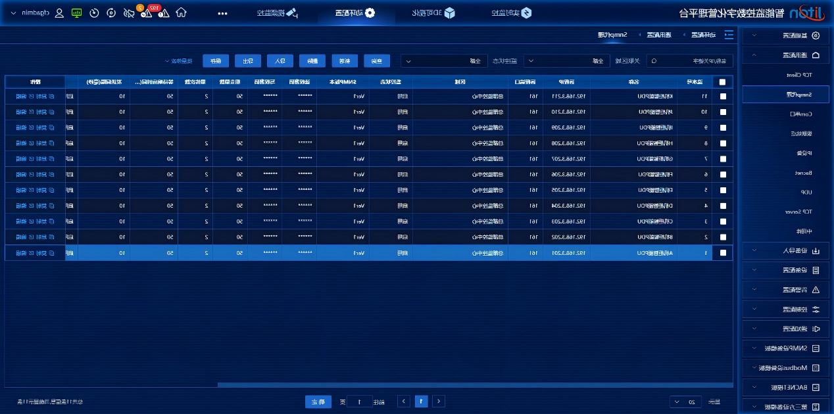
Task: Click the green monitor screen icon
Action: point(76,13)
